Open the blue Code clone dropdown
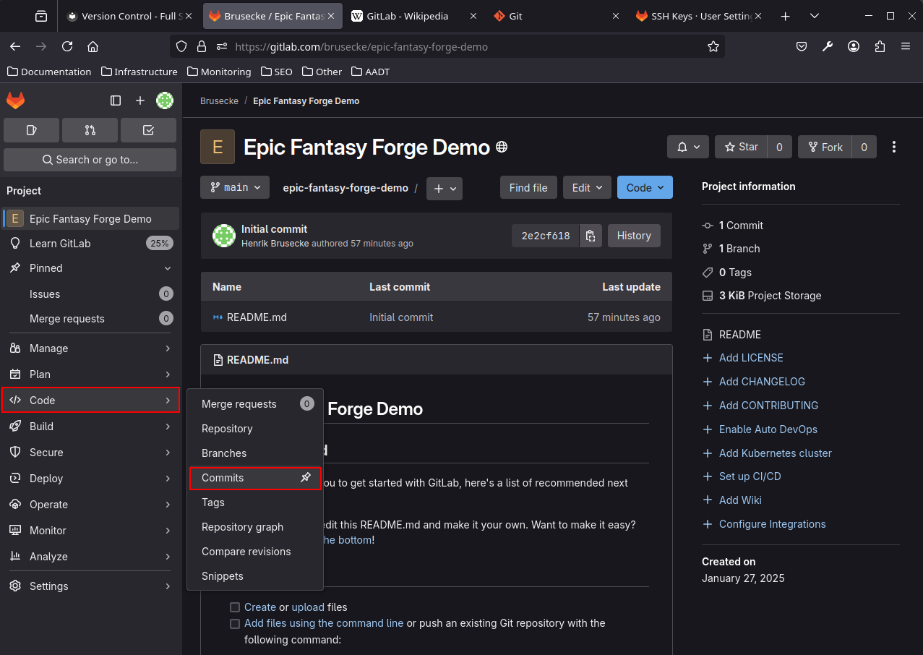This screenshot has height=655, width=923. 645,187
